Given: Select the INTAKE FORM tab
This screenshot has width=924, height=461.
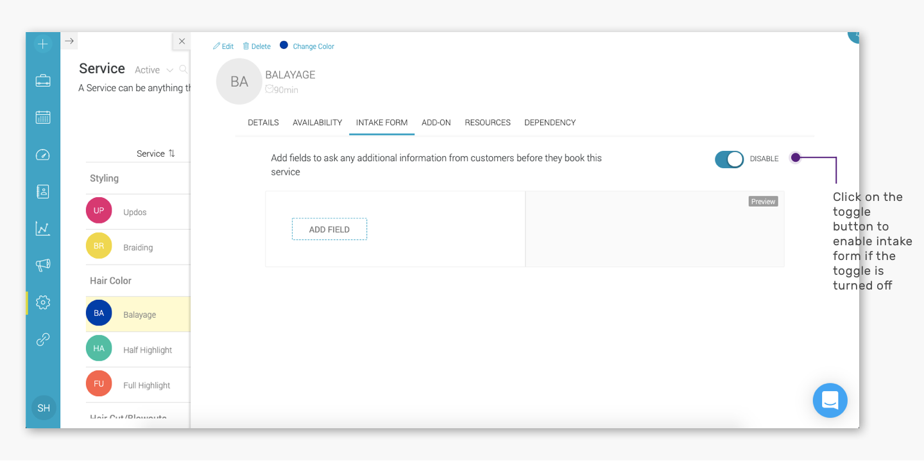Looking at the screenshot, I should click(x=382, y=123).
